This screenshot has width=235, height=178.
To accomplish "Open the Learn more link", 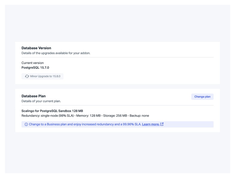I will point(150,124).
